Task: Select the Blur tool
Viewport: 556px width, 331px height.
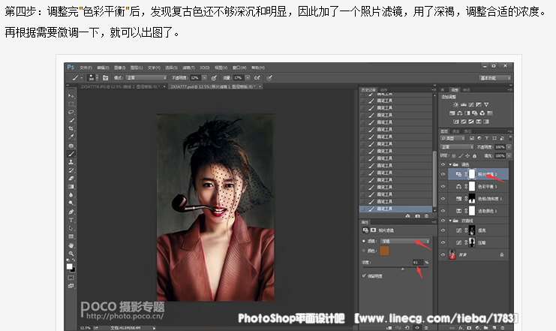Action: pos(71,194)
